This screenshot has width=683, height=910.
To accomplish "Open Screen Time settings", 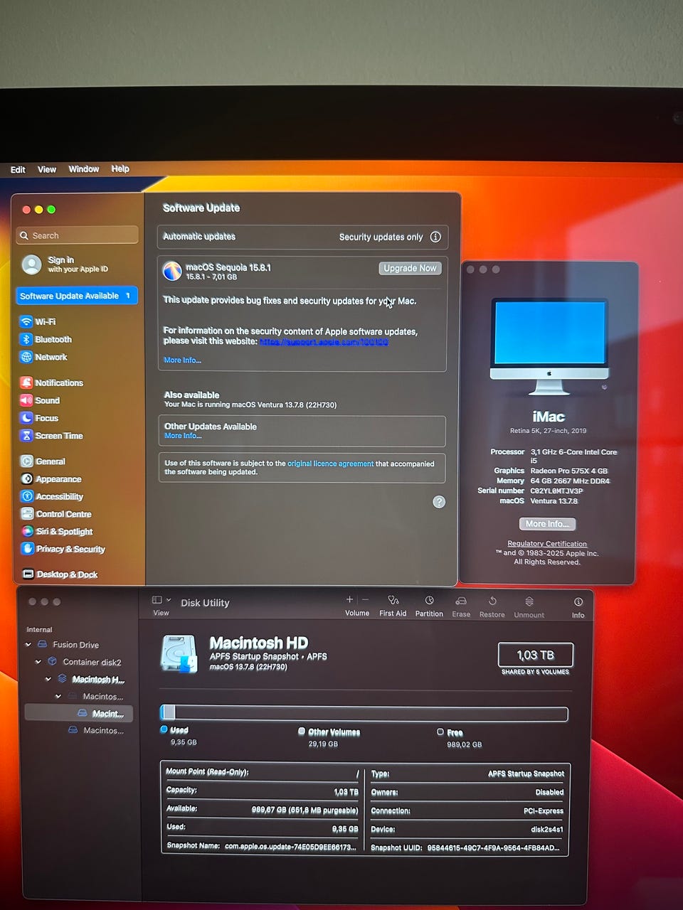I will 52,436.
